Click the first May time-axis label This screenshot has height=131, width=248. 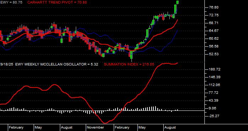pos(38,127)
